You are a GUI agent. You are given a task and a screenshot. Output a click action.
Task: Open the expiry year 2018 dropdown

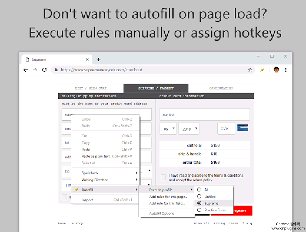(x=189, y=129)
